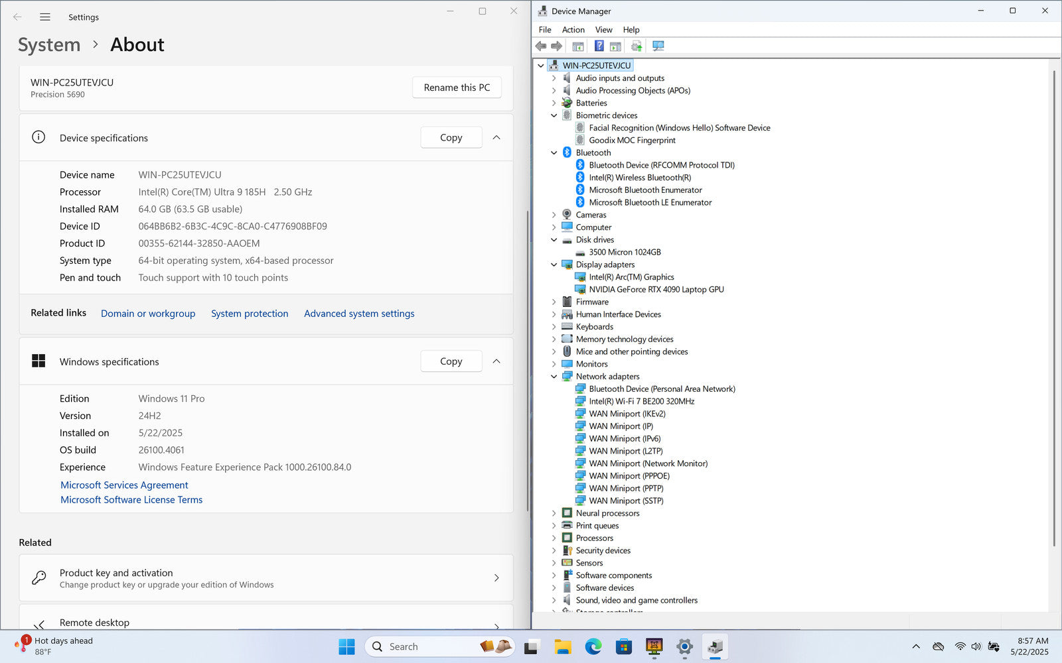
Task: Open Microsoft Services Agreement link
Action: [x=124, y=485]
